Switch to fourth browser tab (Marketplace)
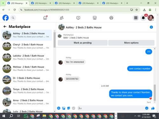This screenshot has width=159, height=119. pos(89,3)
